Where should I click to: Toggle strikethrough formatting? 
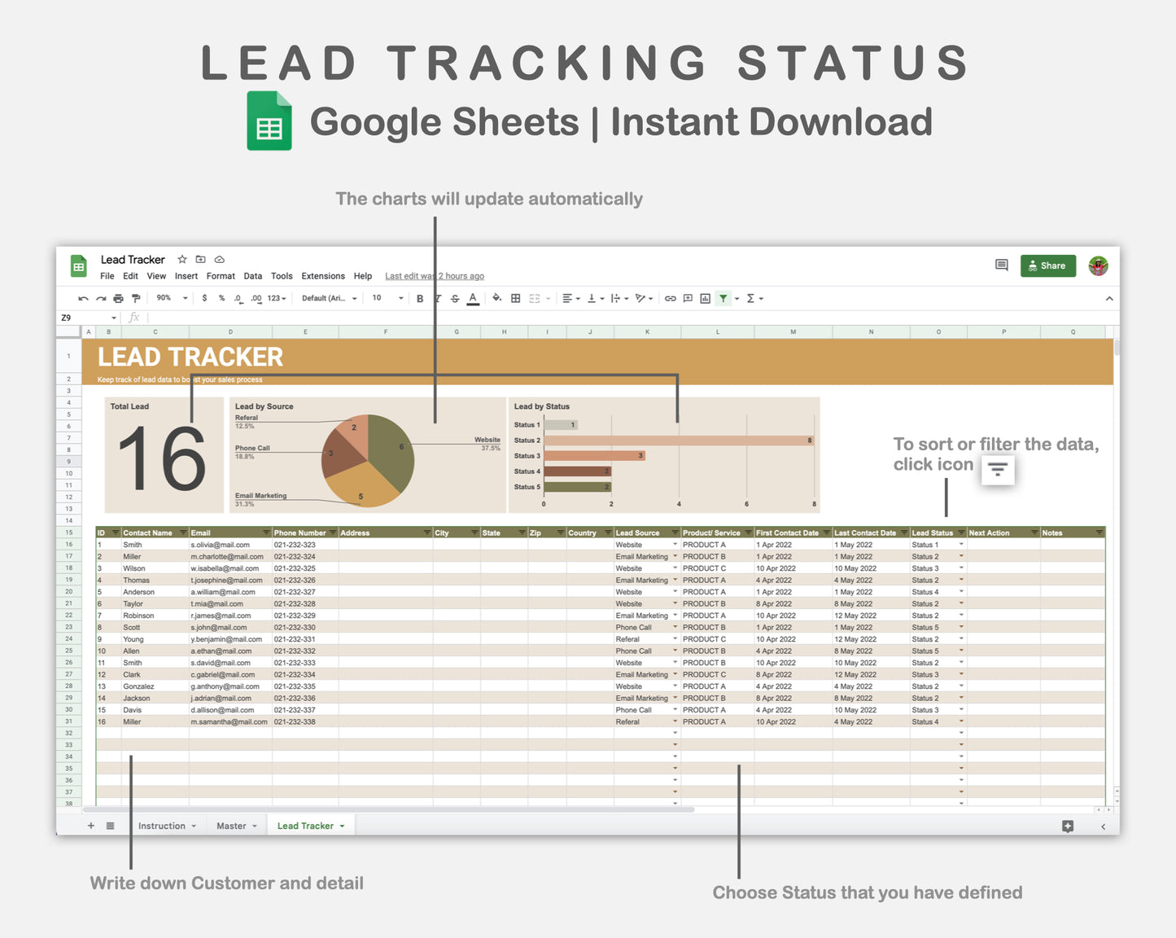point(455,298)
